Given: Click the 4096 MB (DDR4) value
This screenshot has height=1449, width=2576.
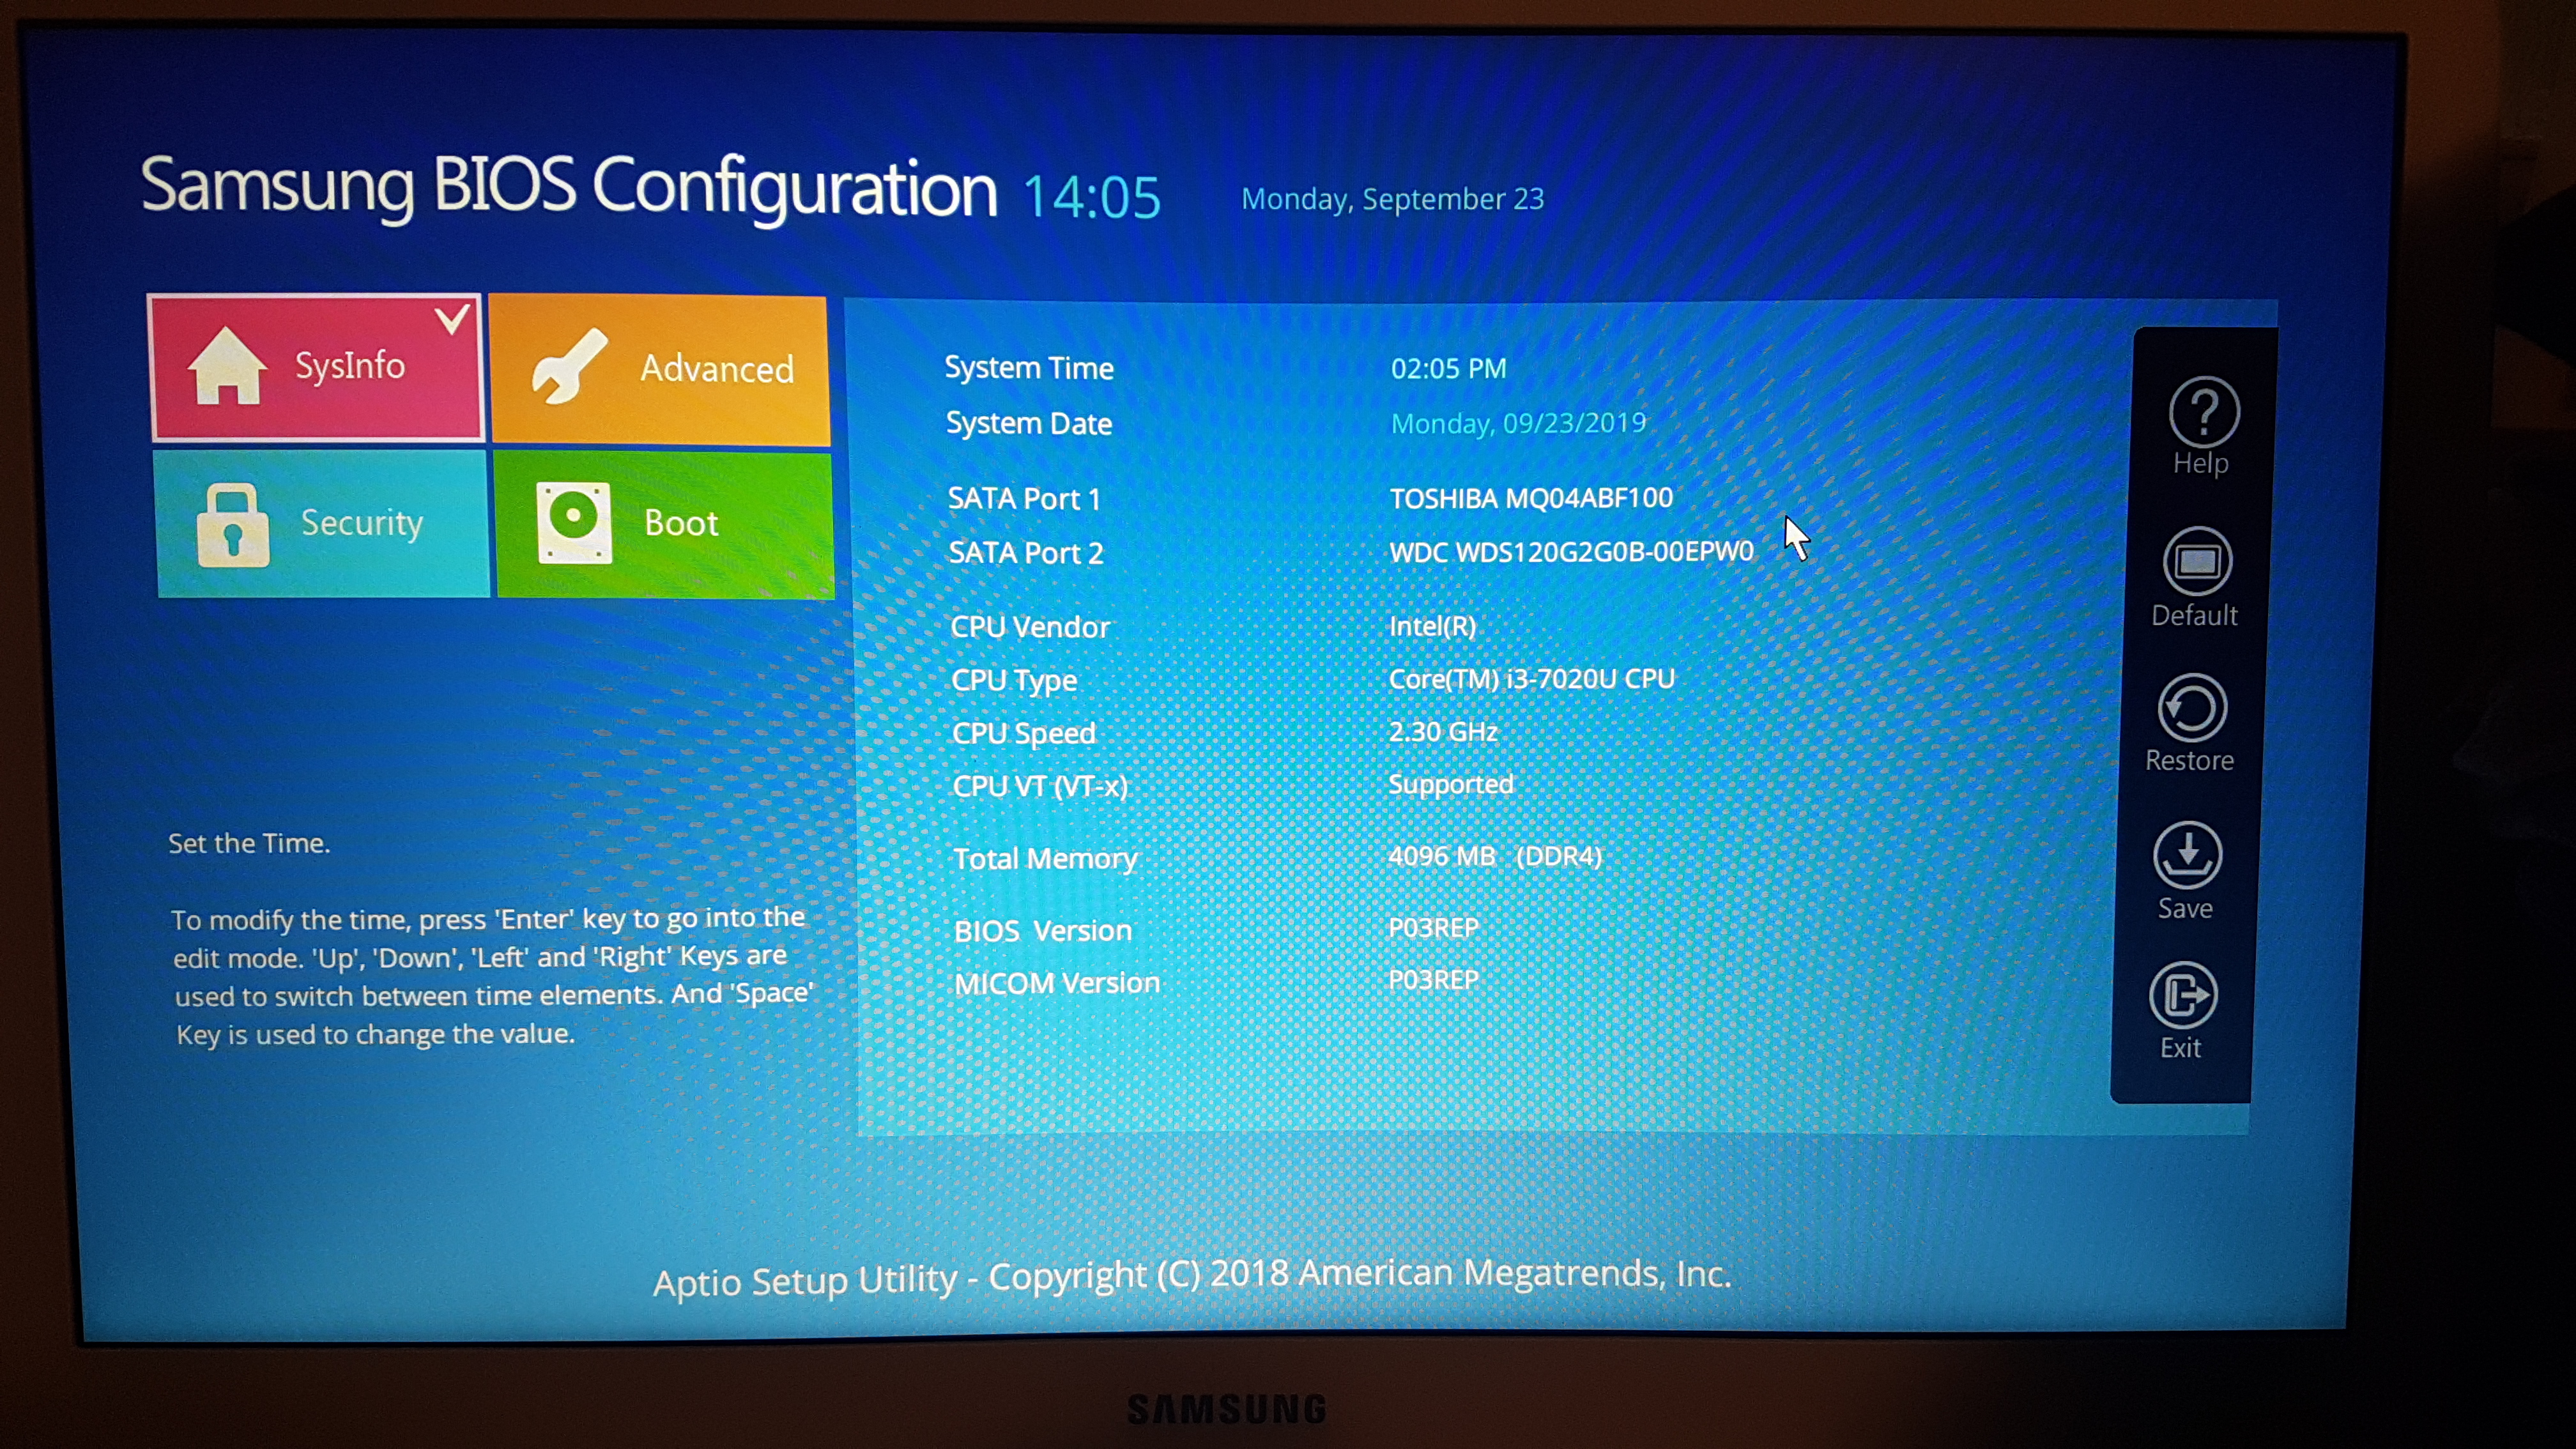Looking at the screenshot, I should coord(1495,856).
